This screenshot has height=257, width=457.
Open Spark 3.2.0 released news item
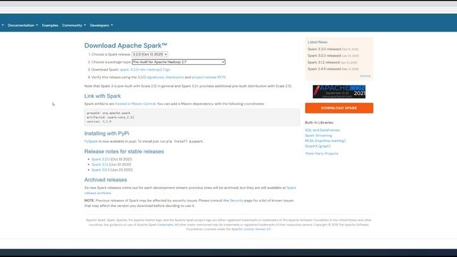pyautogui.click(x=324, y=49)
